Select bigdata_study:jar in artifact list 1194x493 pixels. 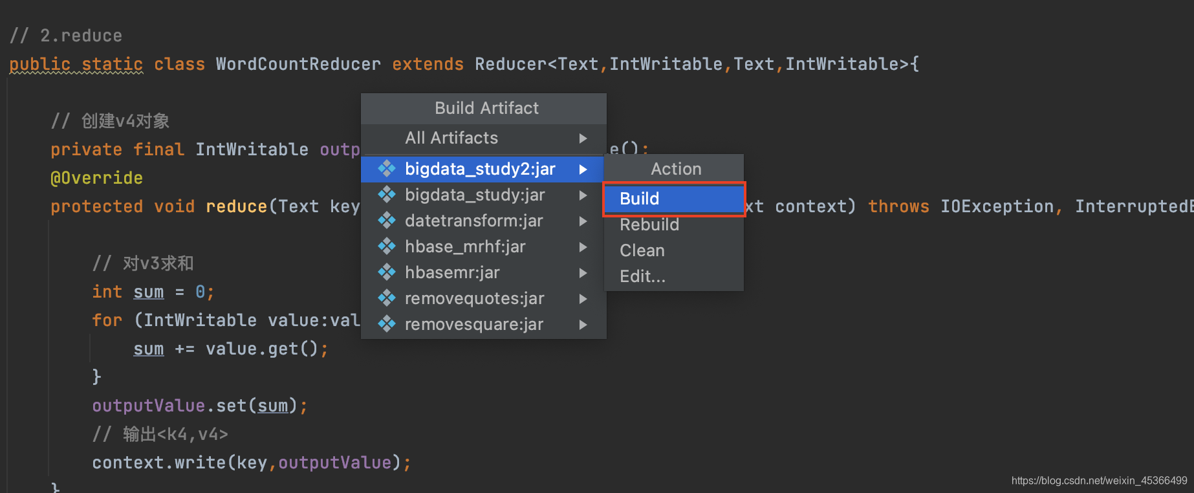[x=484, y=195]
